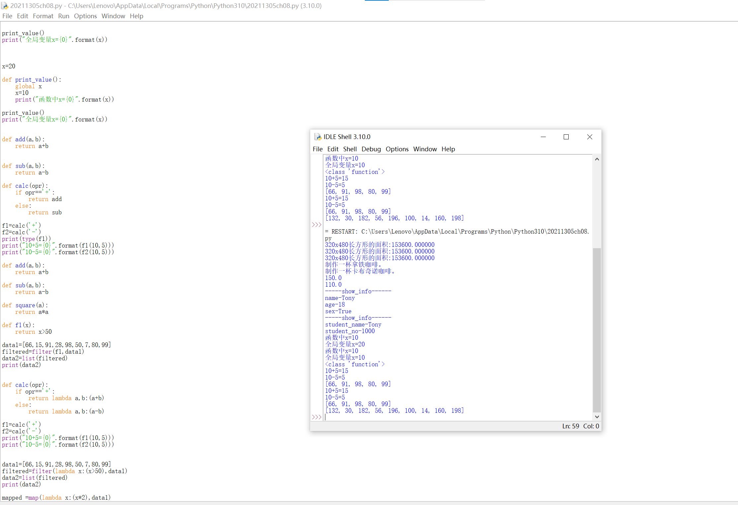Click the IDLE Shell Python title icon
The width and height of the screenshot is (738, 505).
(x=318, y=137)
